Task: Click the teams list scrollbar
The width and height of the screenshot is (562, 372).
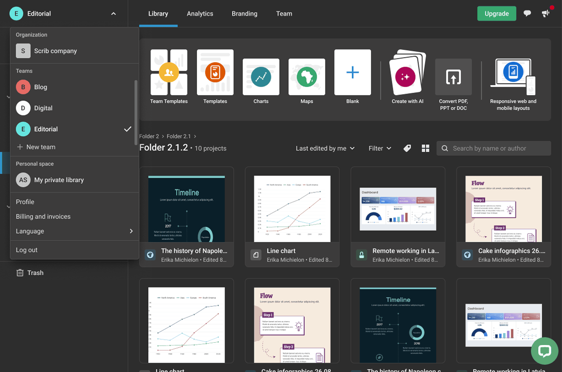Action: tap(136, 112)
